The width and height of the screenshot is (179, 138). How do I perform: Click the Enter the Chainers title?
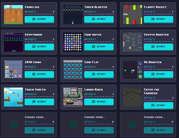151,91
